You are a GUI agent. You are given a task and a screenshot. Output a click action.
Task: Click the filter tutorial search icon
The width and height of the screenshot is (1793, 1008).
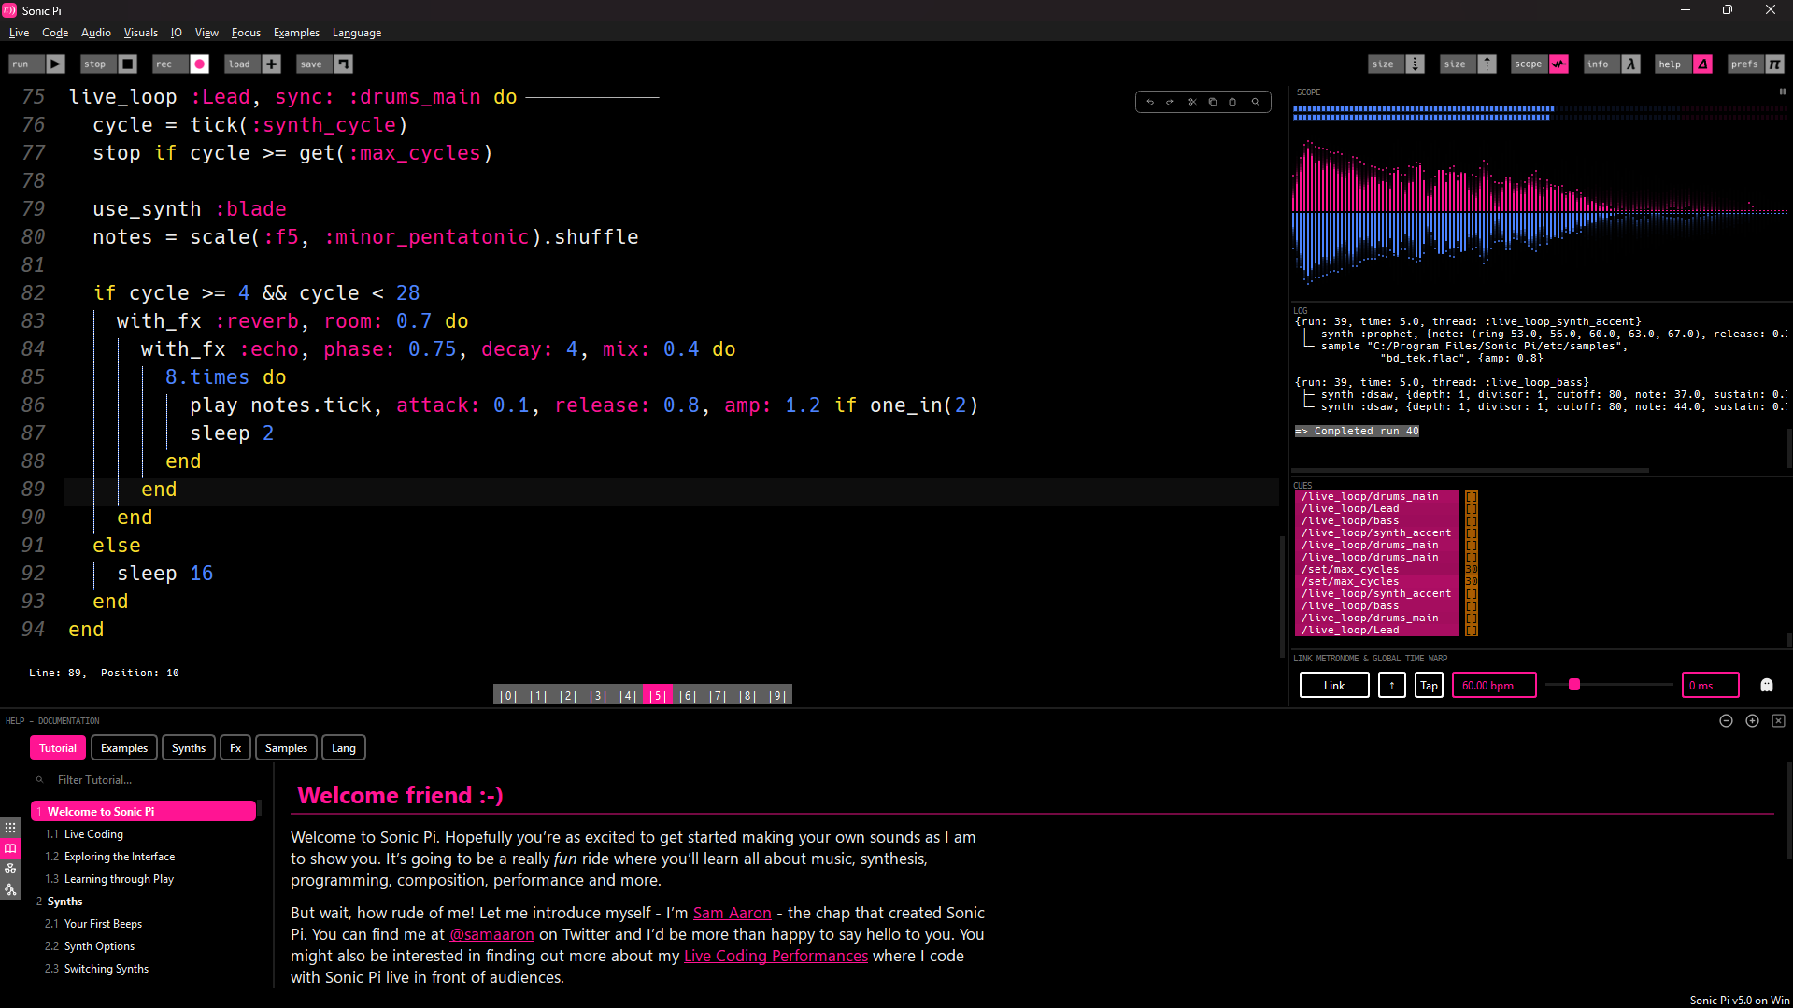tap(39, 779)
